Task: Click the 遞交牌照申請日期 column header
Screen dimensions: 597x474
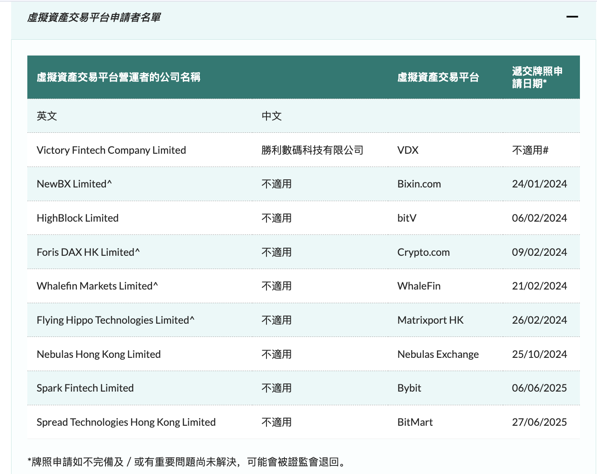Action: (x=537, y=77)
